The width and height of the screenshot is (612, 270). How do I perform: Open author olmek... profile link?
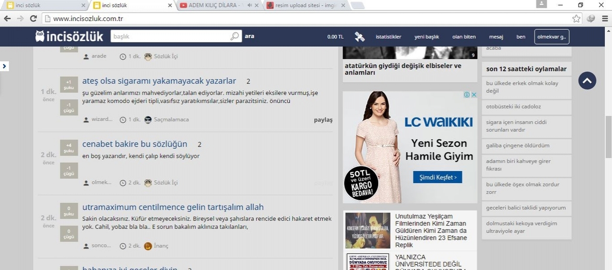pos(101,183)
